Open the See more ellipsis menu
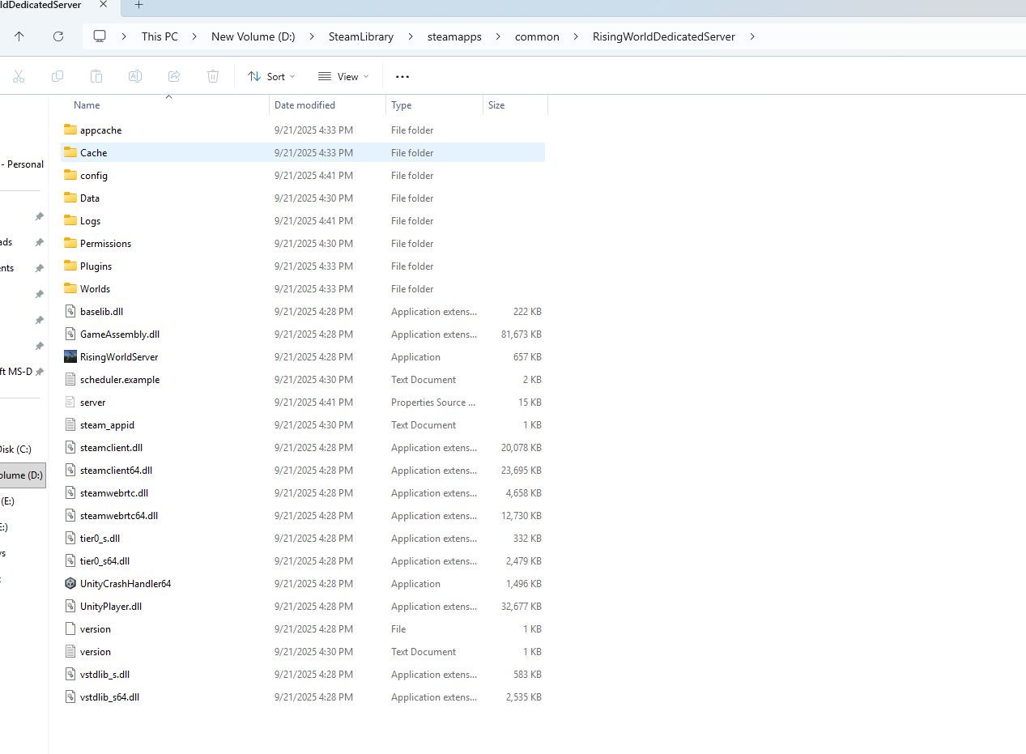 click(x=402, y=76)
